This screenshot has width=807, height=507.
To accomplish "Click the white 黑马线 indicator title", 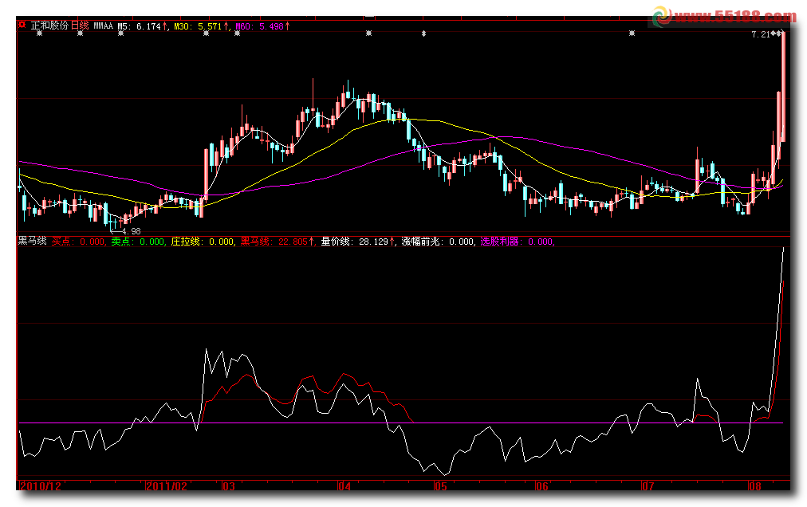I will pos(33,241).
